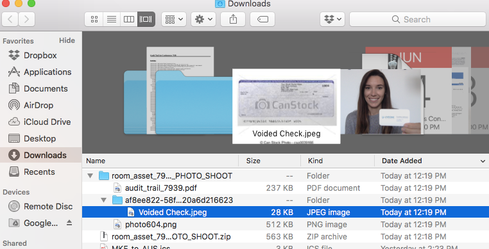The height and width of the screenshot is (249, 489).
Task: Click the Voided Check.jpeg file icon
Action: click(x=131, y=213)
